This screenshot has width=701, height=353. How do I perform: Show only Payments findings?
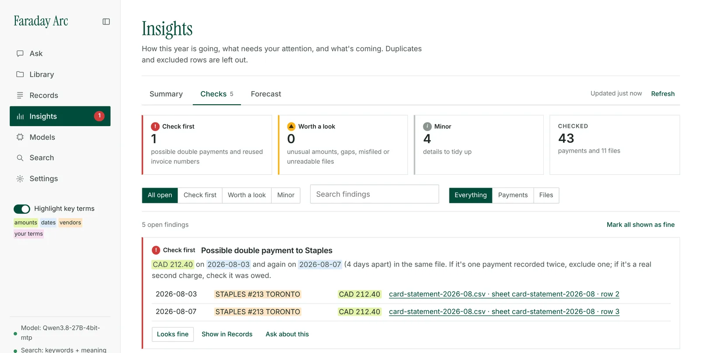(x=513, y=195)
